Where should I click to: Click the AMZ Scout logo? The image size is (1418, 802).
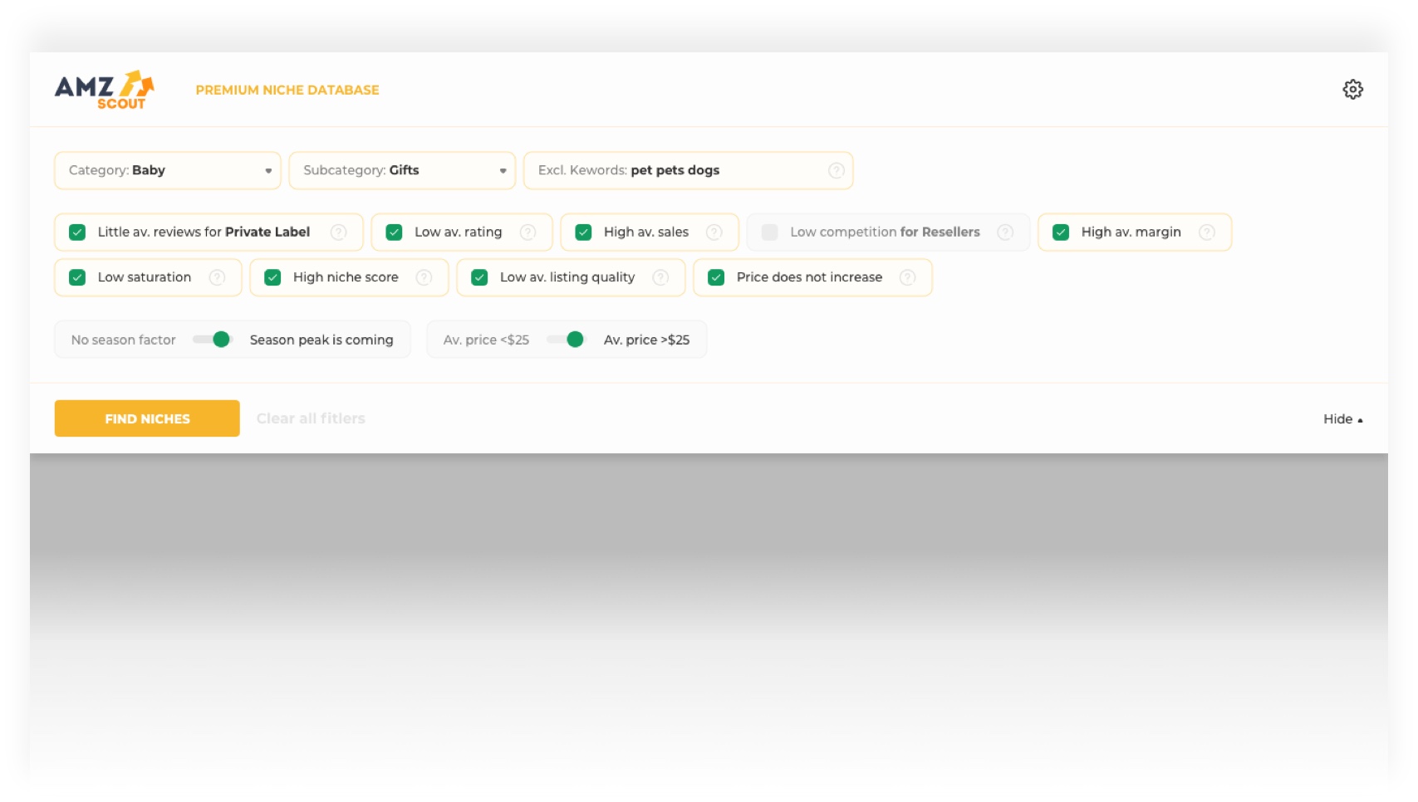[x=104, y=90]
